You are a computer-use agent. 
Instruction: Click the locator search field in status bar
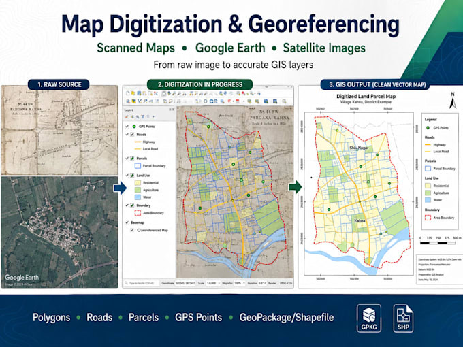point(142,283)
